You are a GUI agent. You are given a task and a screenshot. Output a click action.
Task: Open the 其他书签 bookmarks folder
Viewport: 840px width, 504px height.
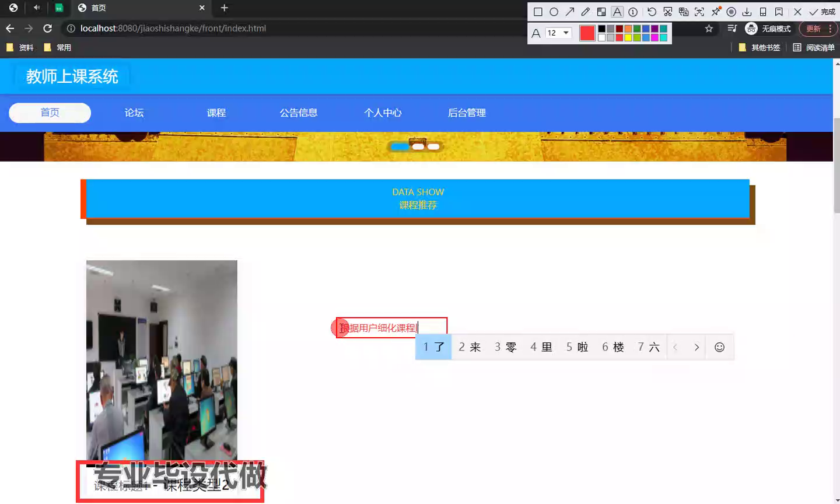(759, 47)
